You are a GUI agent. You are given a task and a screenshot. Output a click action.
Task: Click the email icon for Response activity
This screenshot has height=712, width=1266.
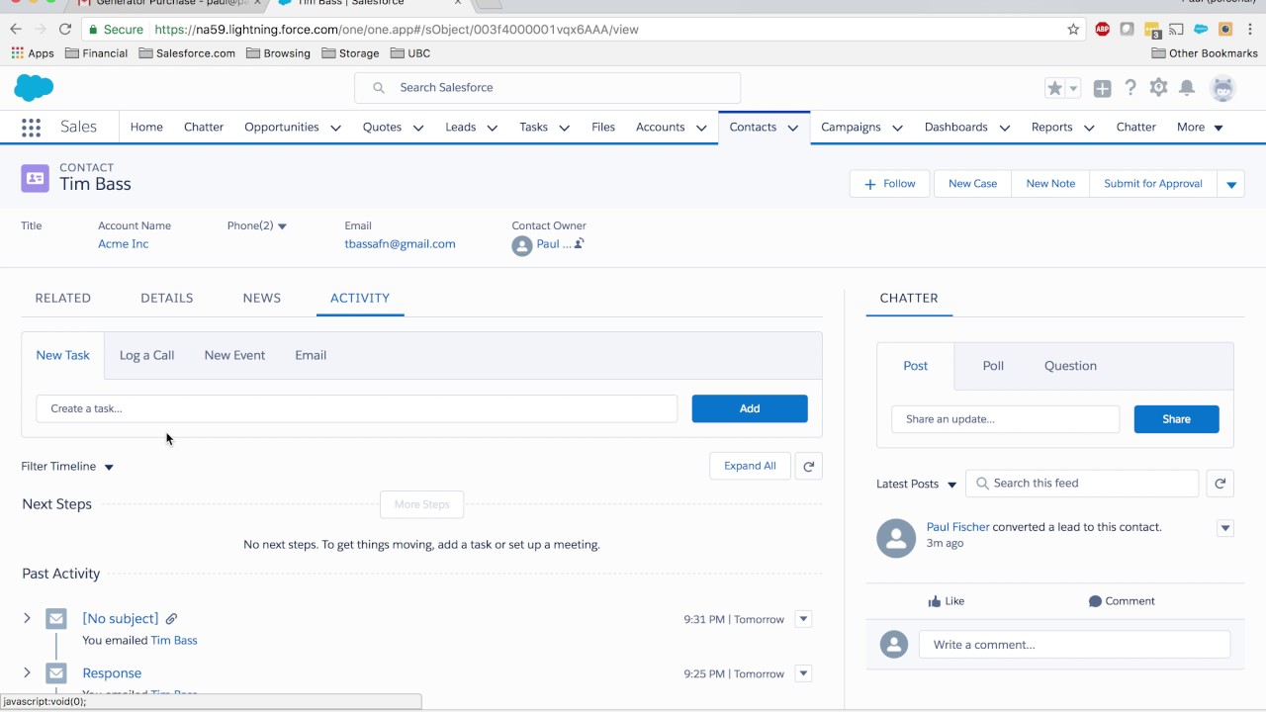56,673
